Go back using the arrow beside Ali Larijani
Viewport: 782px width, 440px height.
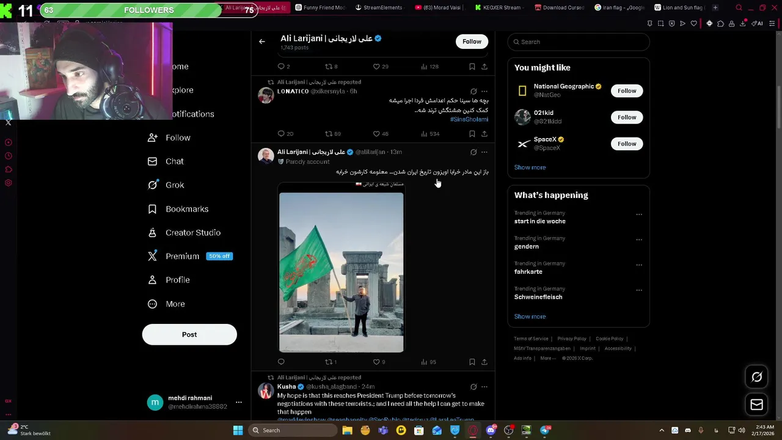261,42
